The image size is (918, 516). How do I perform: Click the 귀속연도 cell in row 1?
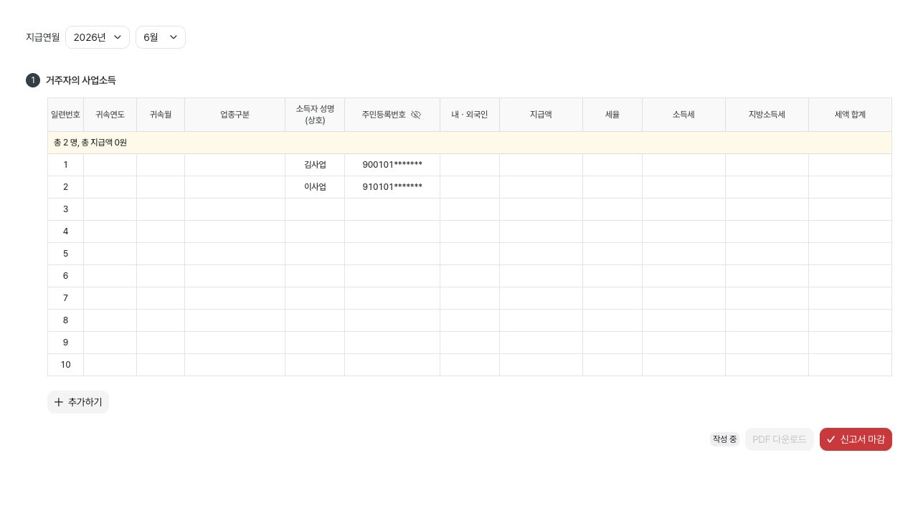tap(110, 165)
